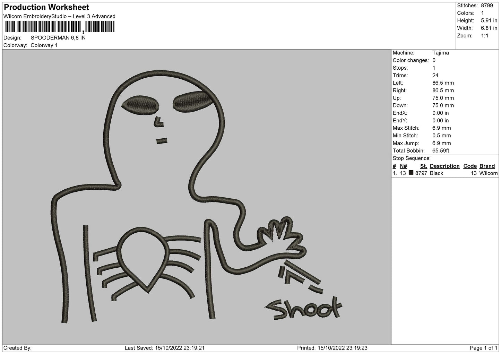The width and height of the screenshot is (501, 354).
Task: Click the EndX value 0.00 in
Action: pyautogui.click(x=441, y=113)
